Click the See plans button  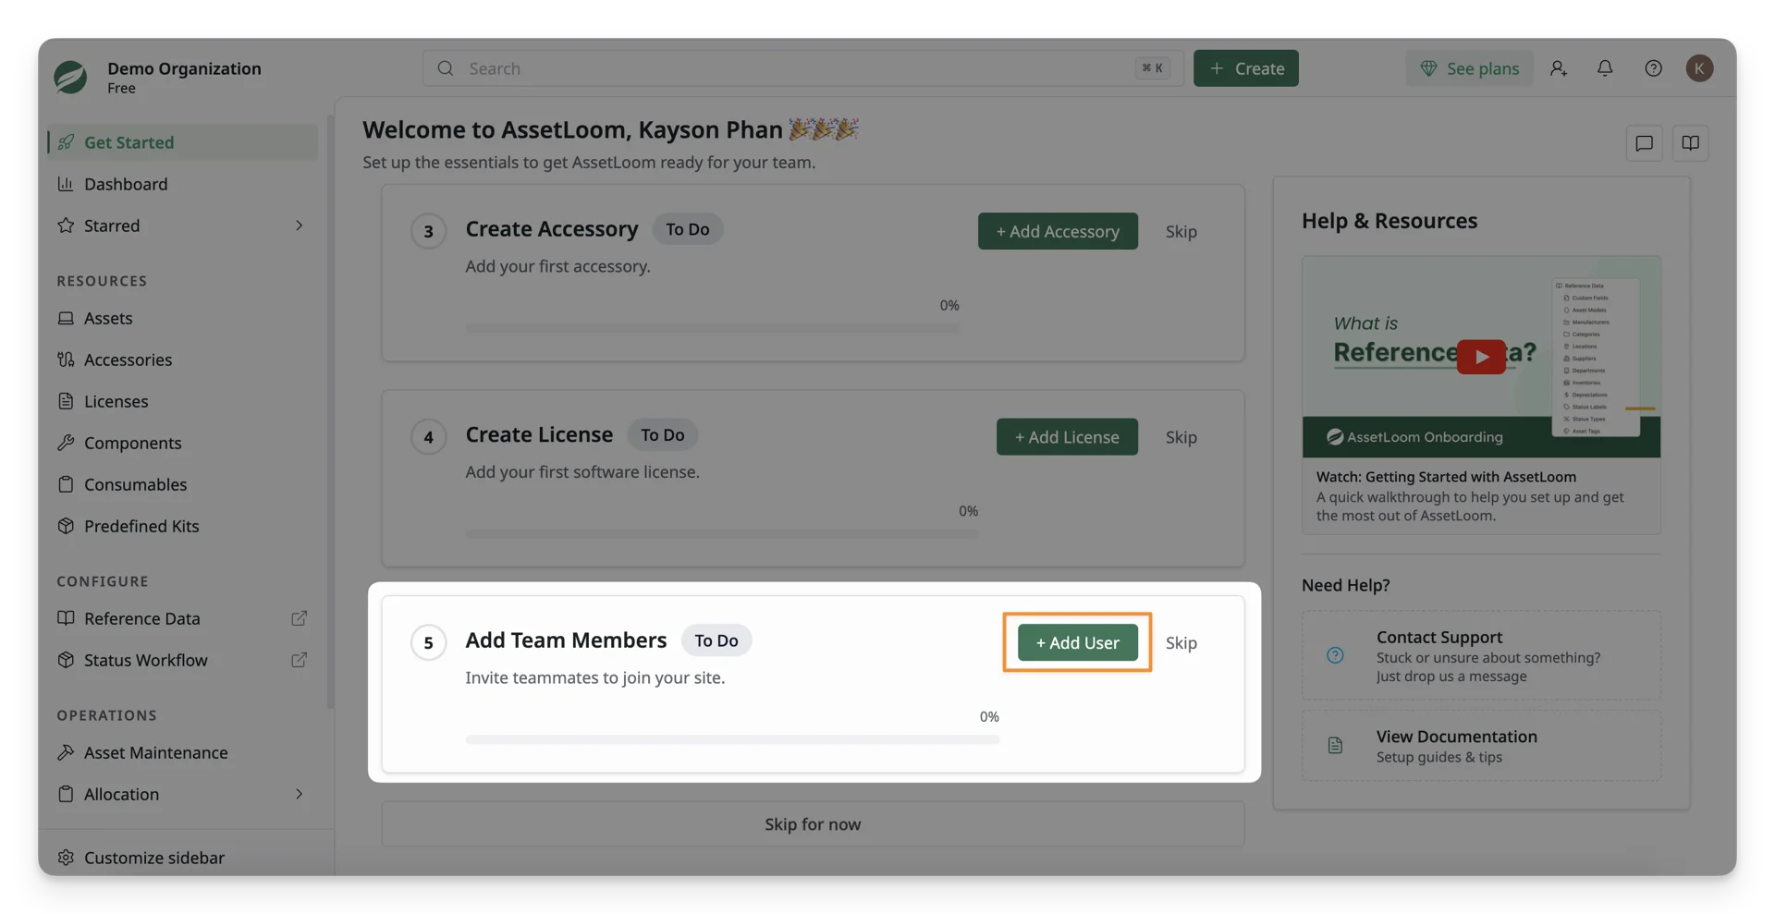click(x=1469, y=68)
